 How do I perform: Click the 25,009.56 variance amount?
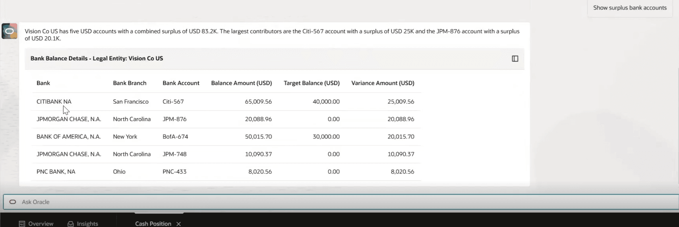pos(401,102)
